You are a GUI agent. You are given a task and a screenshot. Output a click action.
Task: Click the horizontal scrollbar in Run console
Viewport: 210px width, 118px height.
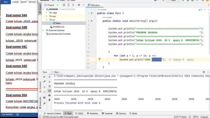click(78, 110)
